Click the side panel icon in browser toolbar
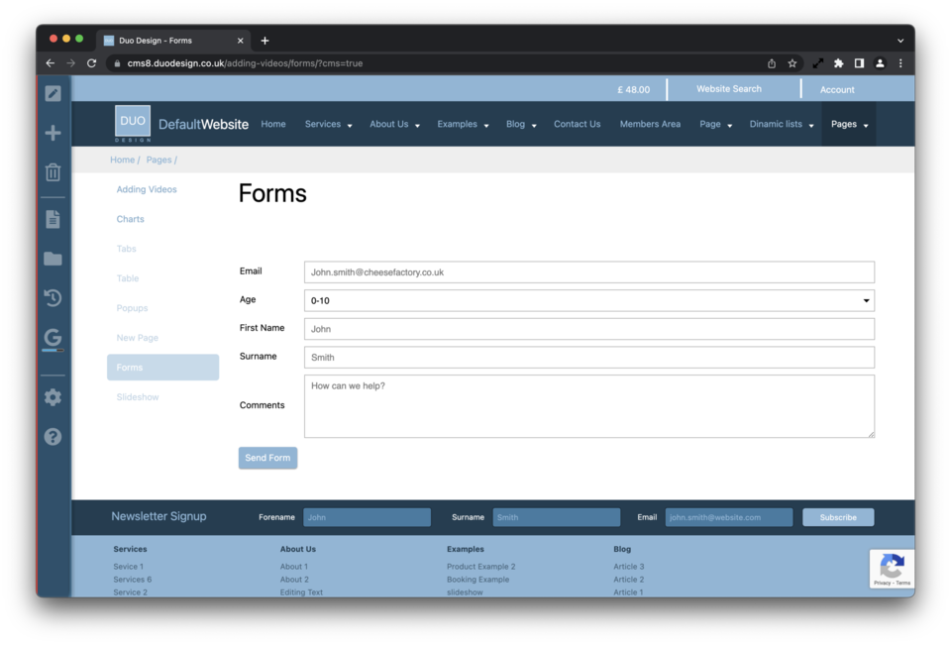The height and width of the screenshot is (645, 951). coord(860,63)
